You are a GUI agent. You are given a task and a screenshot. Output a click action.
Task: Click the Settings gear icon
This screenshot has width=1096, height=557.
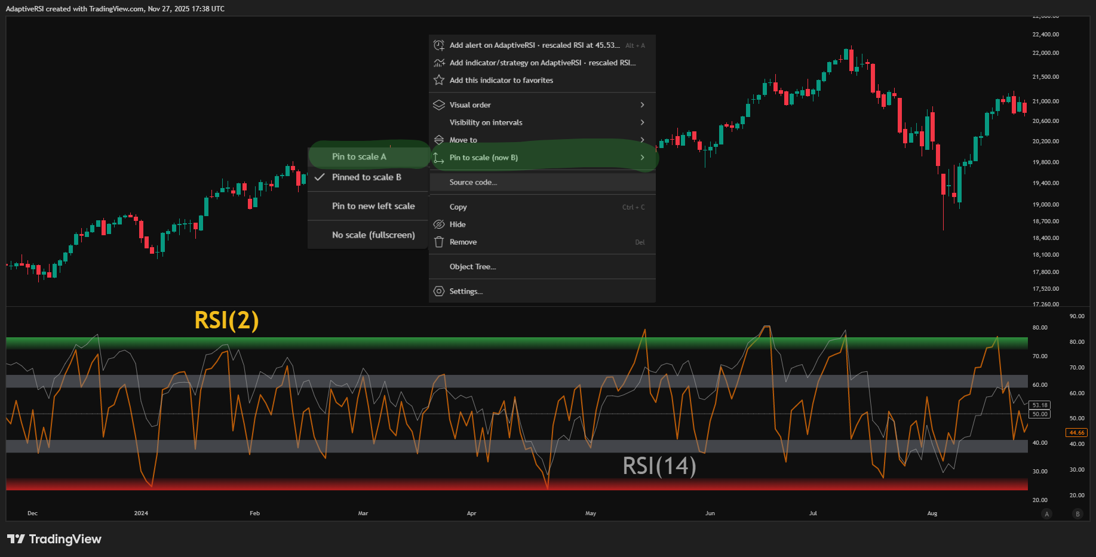click(x=439, y=291)
